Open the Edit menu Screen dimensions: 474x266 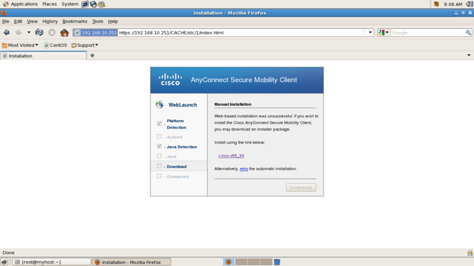18,21
